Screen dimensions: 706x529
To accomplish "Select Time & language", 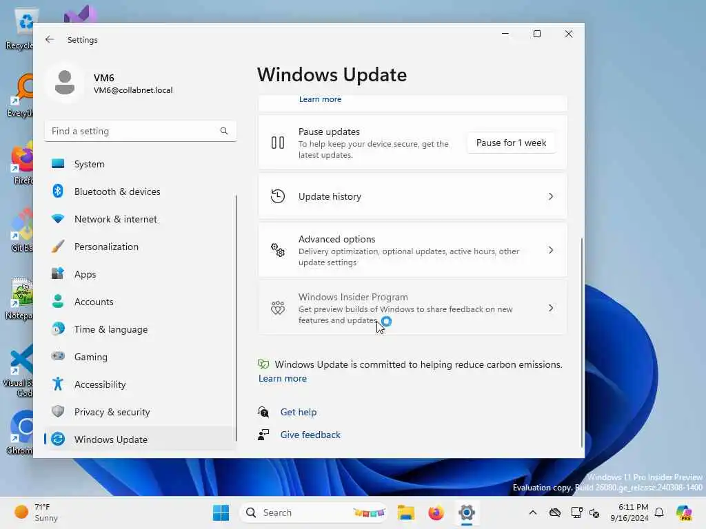I will 141,329.
